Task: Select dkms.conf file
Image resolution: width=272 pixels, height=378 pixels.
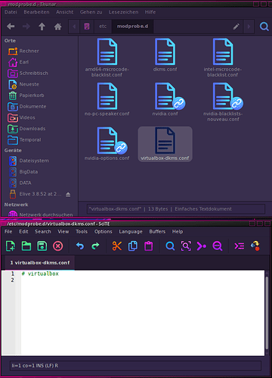Action: pos(165,55)
